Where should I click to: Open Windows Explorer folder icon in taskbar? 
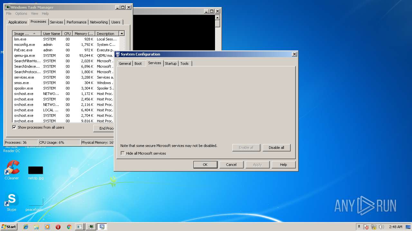click(36, 227)
